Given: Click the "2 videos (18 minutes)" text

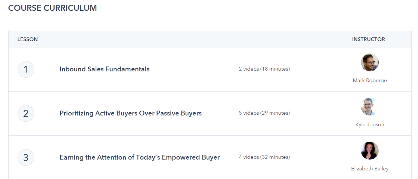Looking at the screenshot, I should coord(264,69).
